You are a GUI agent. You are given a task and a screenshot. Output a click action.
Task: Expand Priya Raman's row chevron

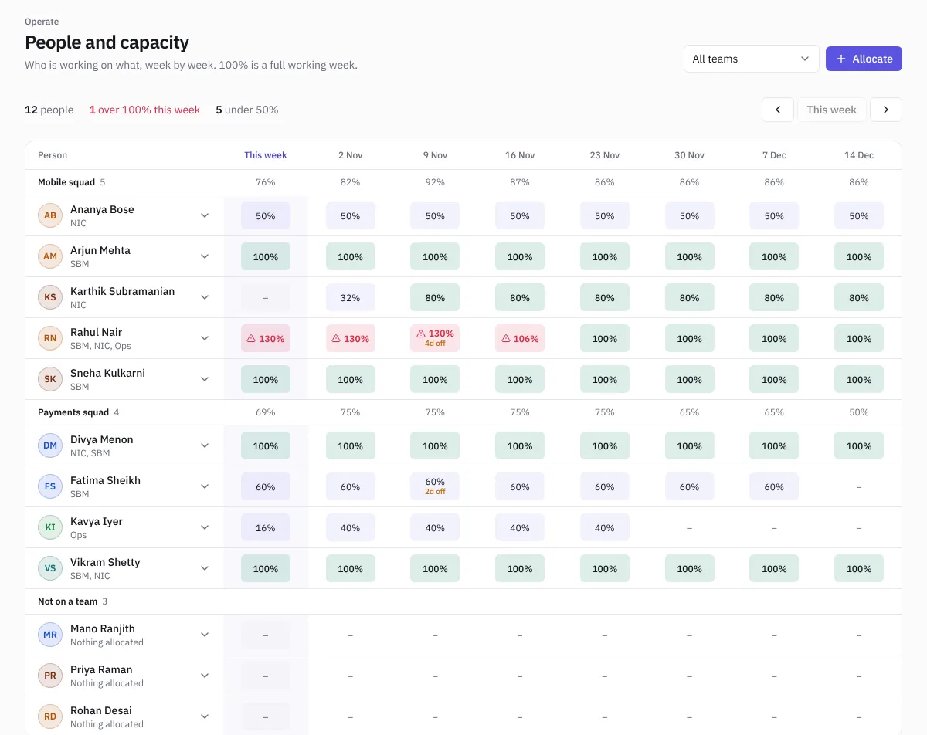point(205,676)
